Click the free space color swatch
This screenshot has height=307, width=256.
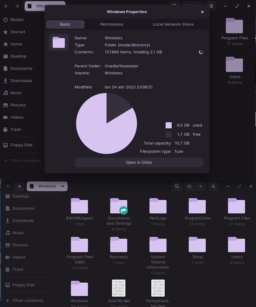tap(168, 134)
